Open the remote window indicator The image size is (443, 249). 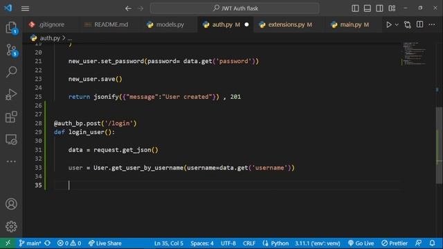(8, 243)
